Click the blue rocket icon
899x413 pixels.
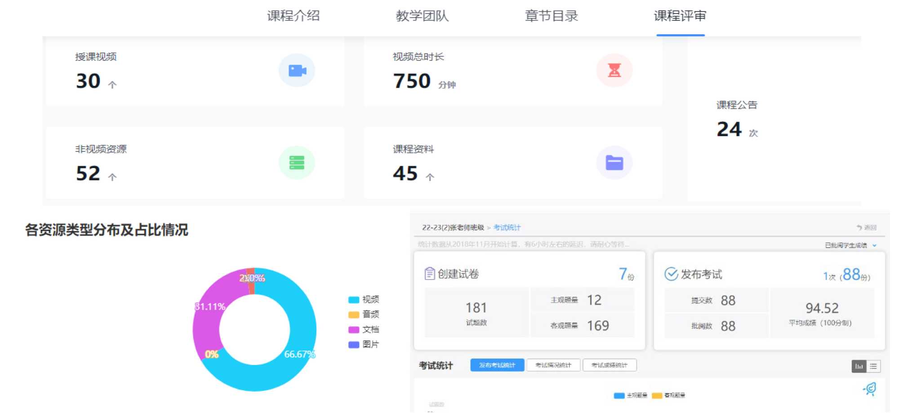(x=870, y=389)
